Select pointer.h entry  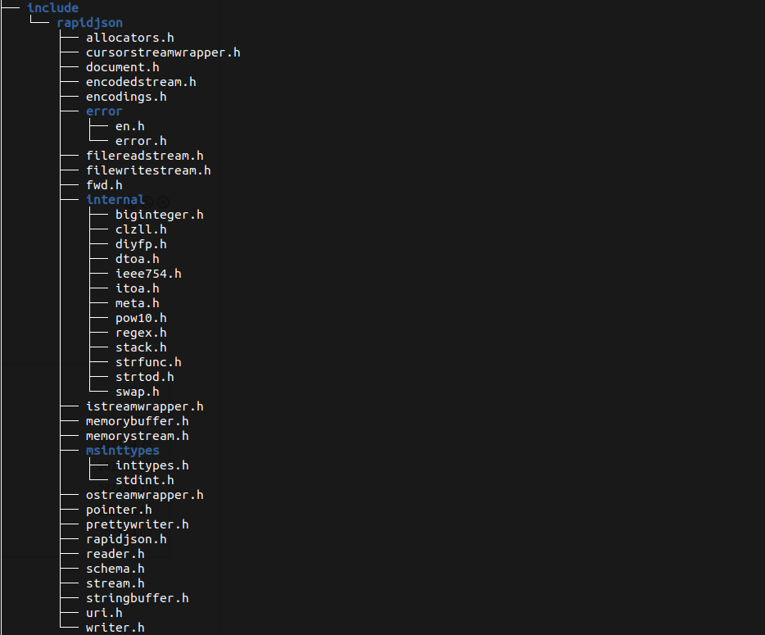coord(119,510)
